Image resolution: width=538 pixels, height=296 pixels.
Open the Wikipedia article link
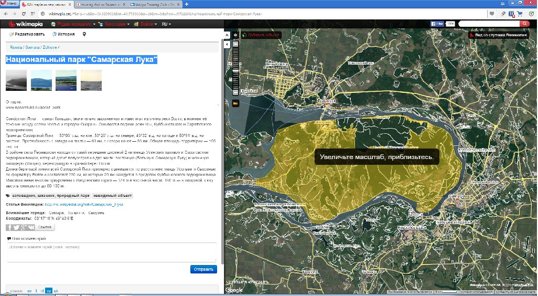point(84,204)
